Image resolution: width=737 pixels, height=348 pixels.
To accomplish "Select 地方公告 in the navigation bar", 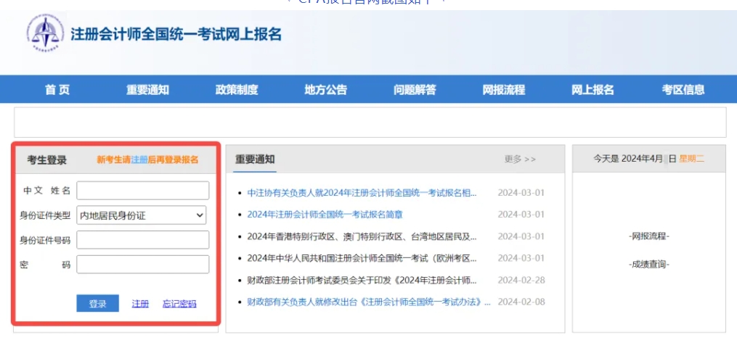I will pos(325,90).
